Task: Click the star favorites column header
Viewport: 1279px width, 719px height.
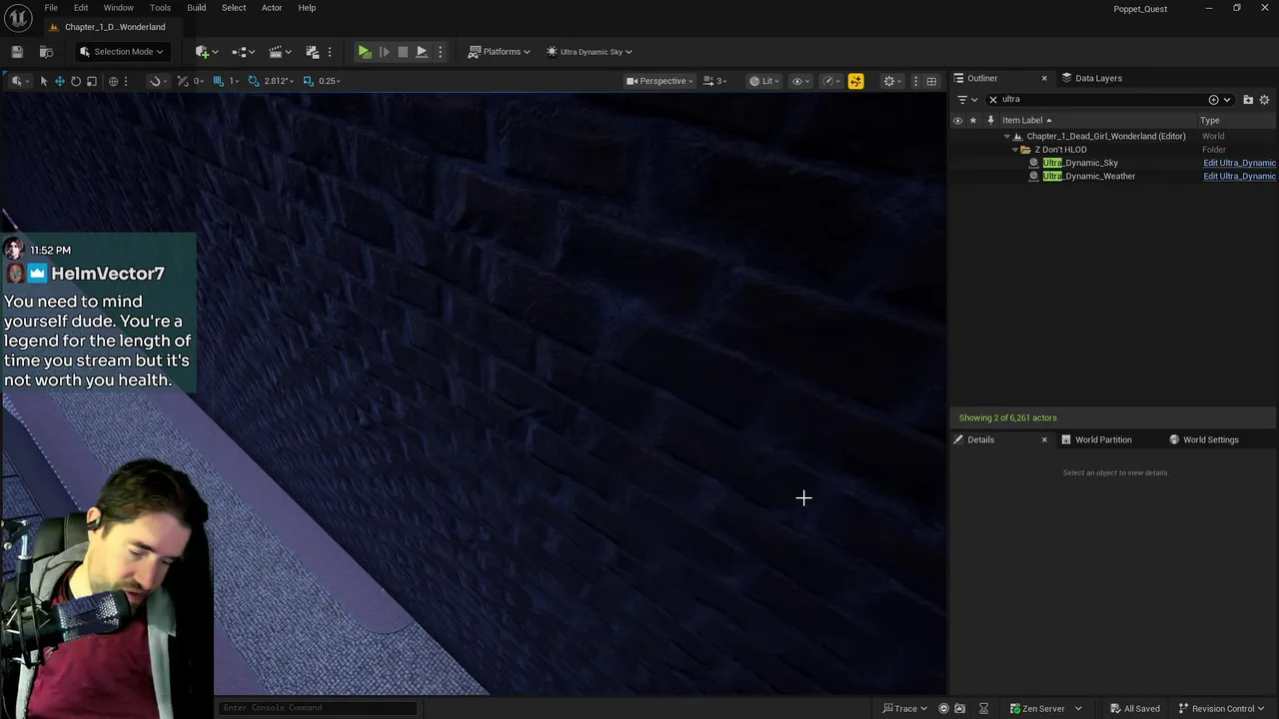Action: tap(973, 121)
